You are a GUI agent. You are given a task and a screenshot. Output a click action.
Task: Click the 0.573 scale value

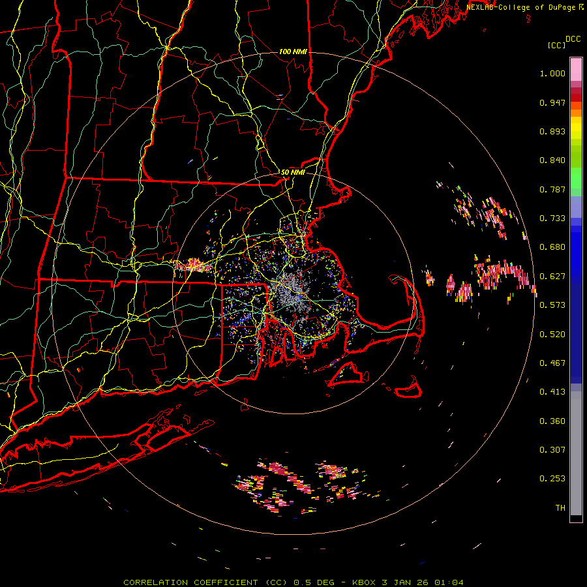pos(552,305)
